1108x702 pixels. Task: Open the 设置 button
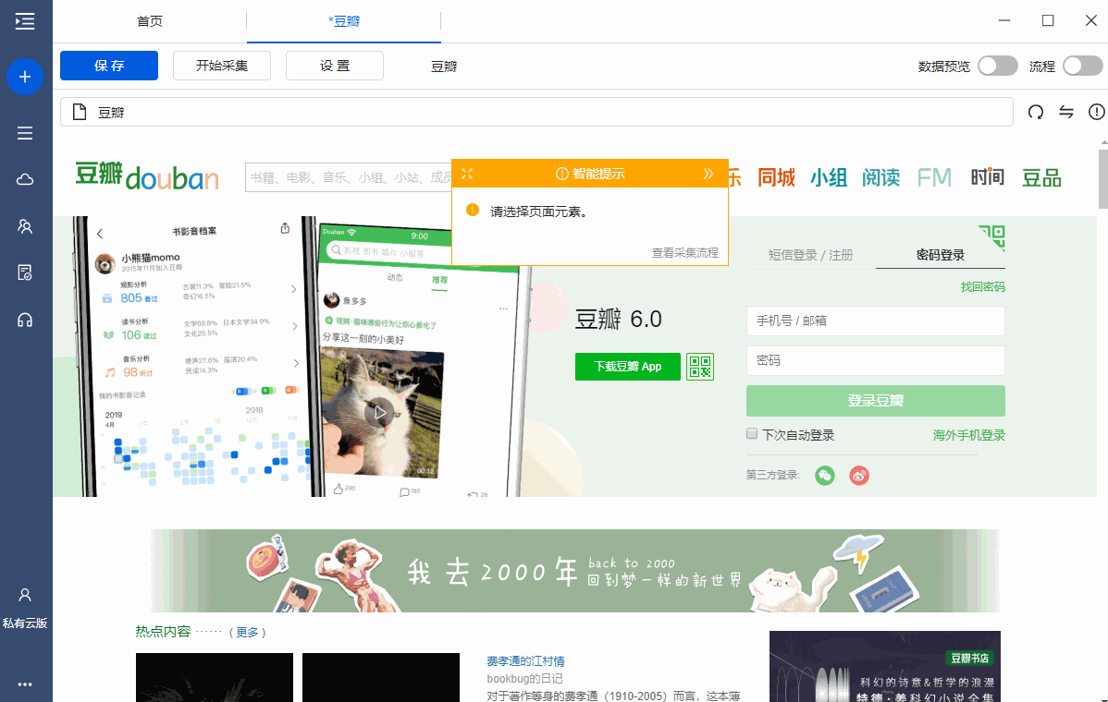(x=335, y=66)
